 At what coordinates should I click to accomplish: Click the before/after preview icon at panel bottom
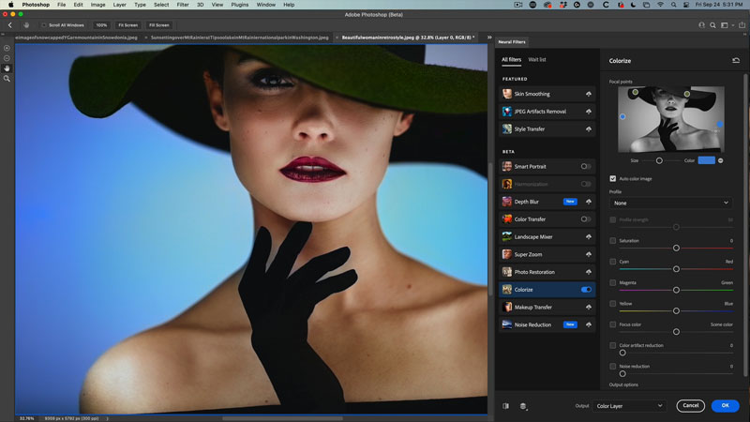[505, 406]
